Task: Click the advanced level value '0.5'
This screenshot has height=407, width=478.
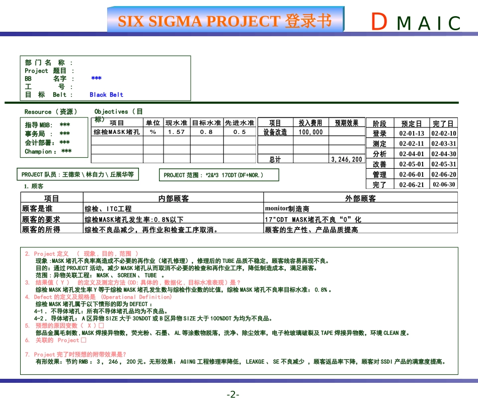Action: tap(240, 132)
